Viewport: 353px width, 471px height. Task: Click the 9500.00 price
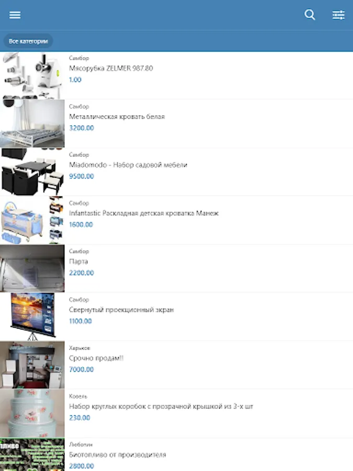(x=82, y=176)
